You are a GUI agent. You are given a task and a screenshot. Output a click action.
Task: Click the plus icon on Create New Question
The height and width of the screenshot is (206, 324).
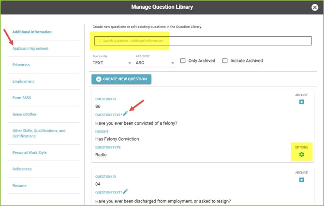(x=99, y=79)
